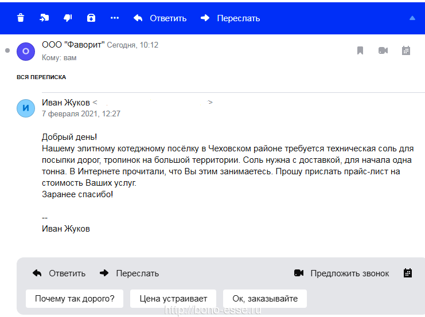Click the video camera icon in header

pos(383,50)
